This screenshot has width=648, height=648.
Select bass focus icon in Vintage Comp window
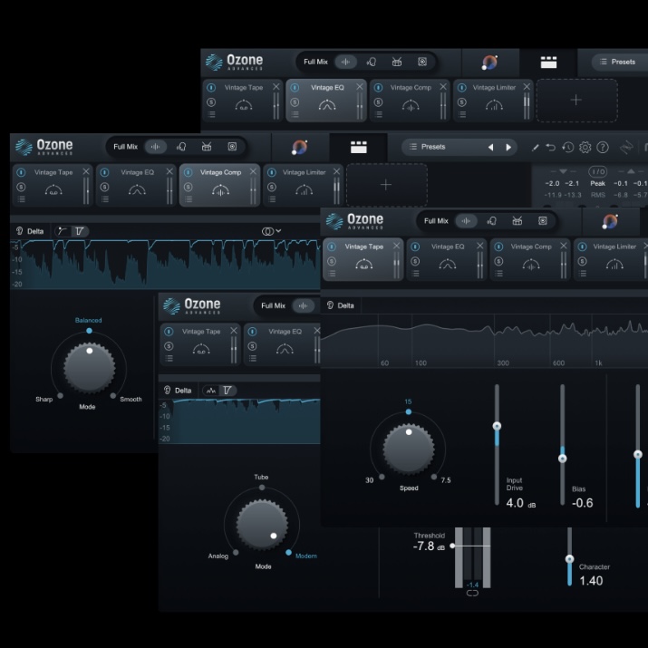(232, 147)
